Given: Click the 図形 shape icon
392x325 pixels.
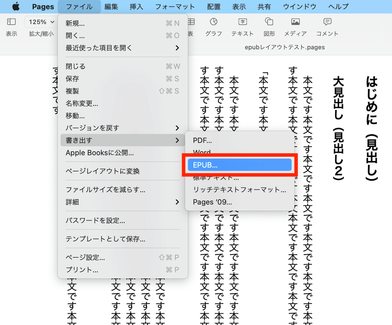Looking at the screenshot, I should click(x=269, y=22).
